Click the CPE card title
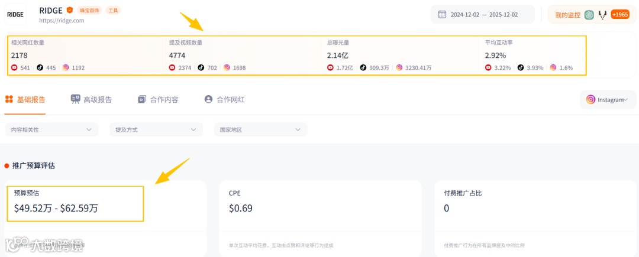 click(x=235, y=193)
